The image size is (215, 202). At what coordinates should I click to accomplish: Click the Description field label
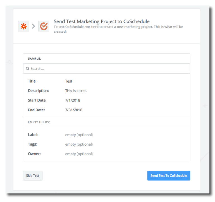[x=38, y=91]
